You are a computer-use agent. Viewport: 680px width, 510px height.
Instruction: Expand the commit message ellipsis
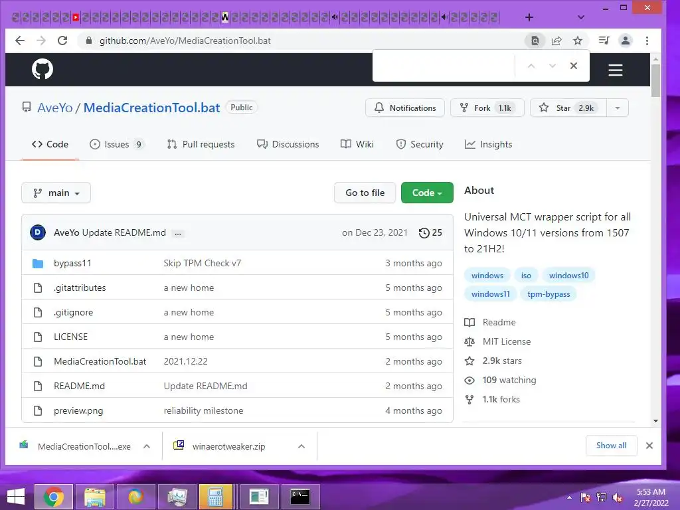[178, 233]
